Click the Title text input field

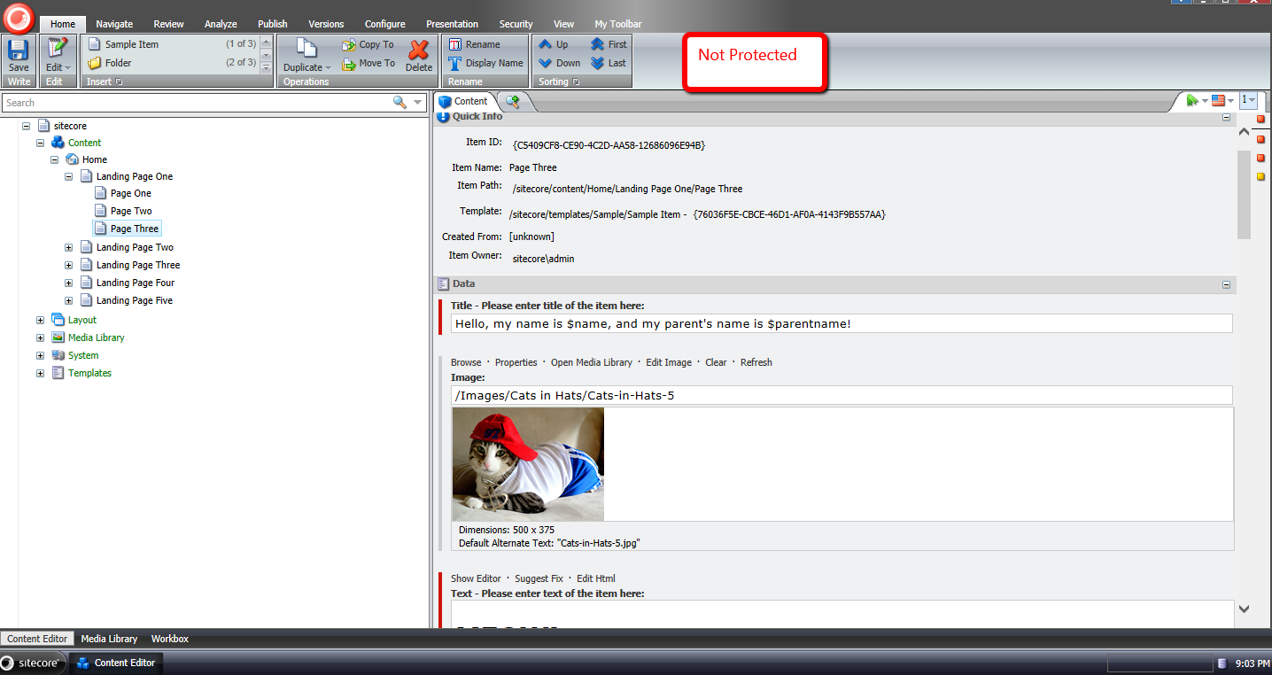[841, 324]
